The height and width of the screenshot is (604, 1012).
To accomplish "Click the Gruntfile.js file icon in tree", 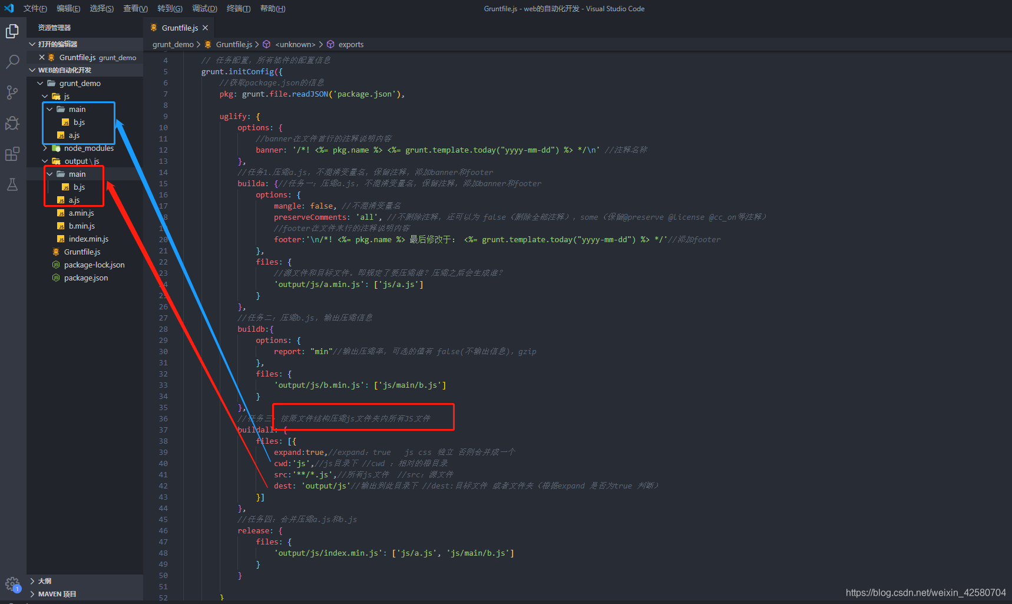I will (x=56, y=252).
